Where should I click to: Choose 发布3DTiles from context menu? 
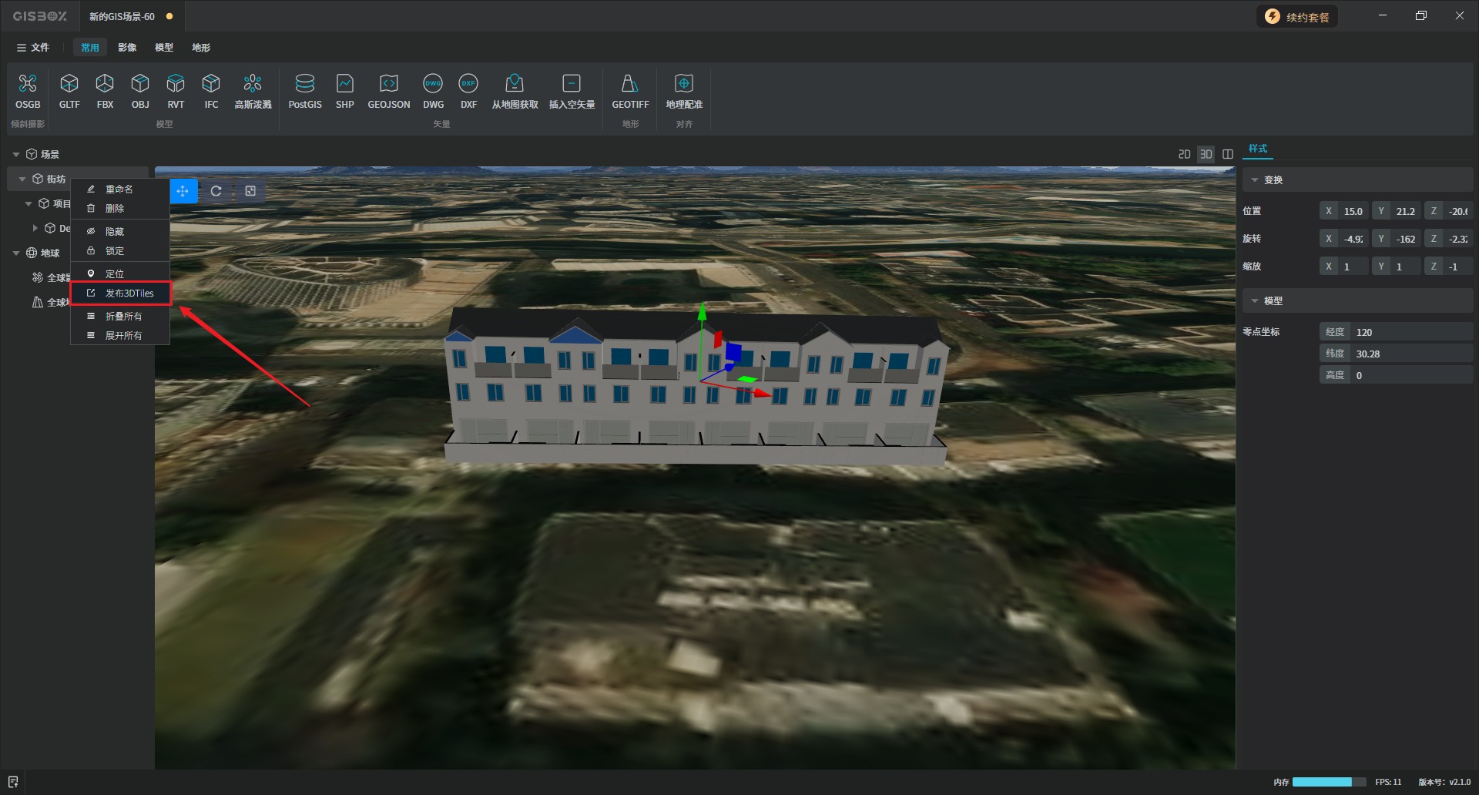129,294
